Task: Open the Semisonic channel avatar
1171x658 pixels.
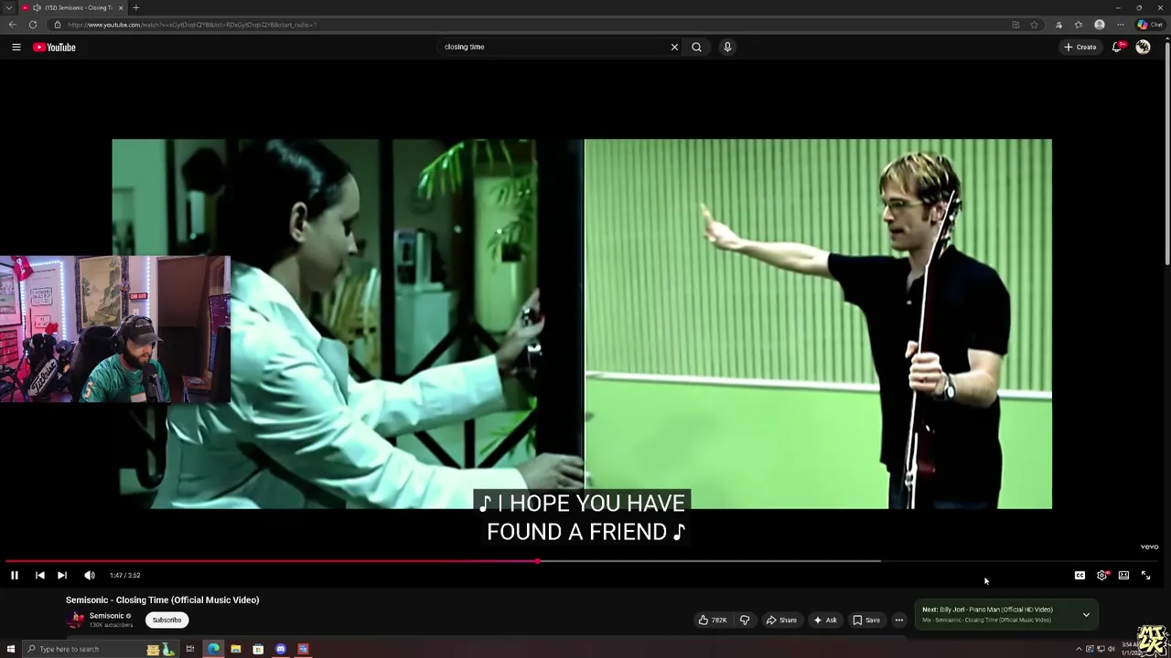Action: click(x=76, y=620)
